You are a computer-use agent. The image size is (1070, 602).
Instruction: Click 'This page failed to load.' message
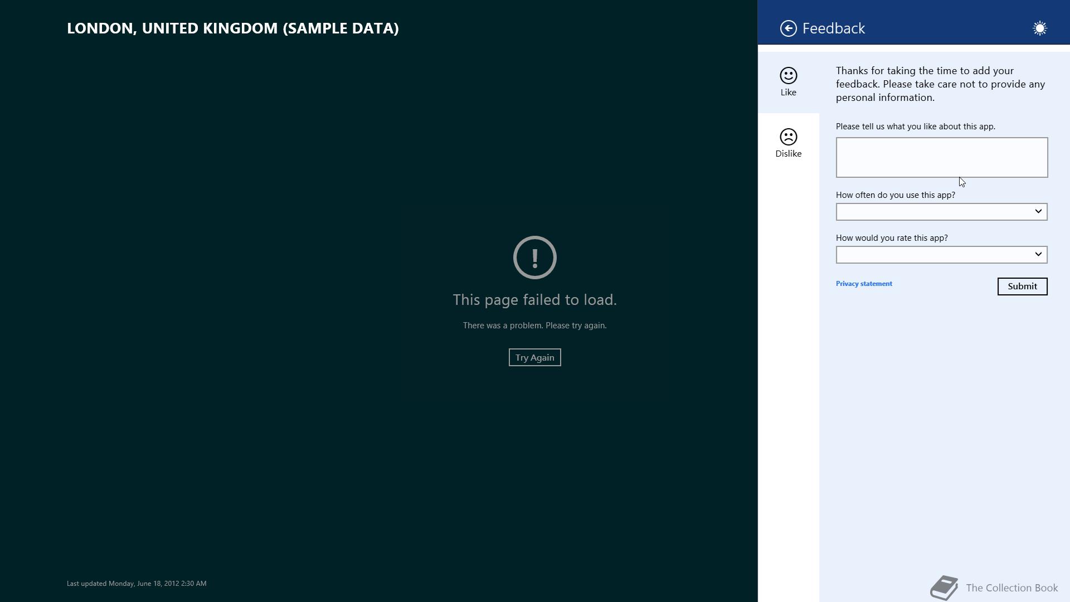click(534, 300)
